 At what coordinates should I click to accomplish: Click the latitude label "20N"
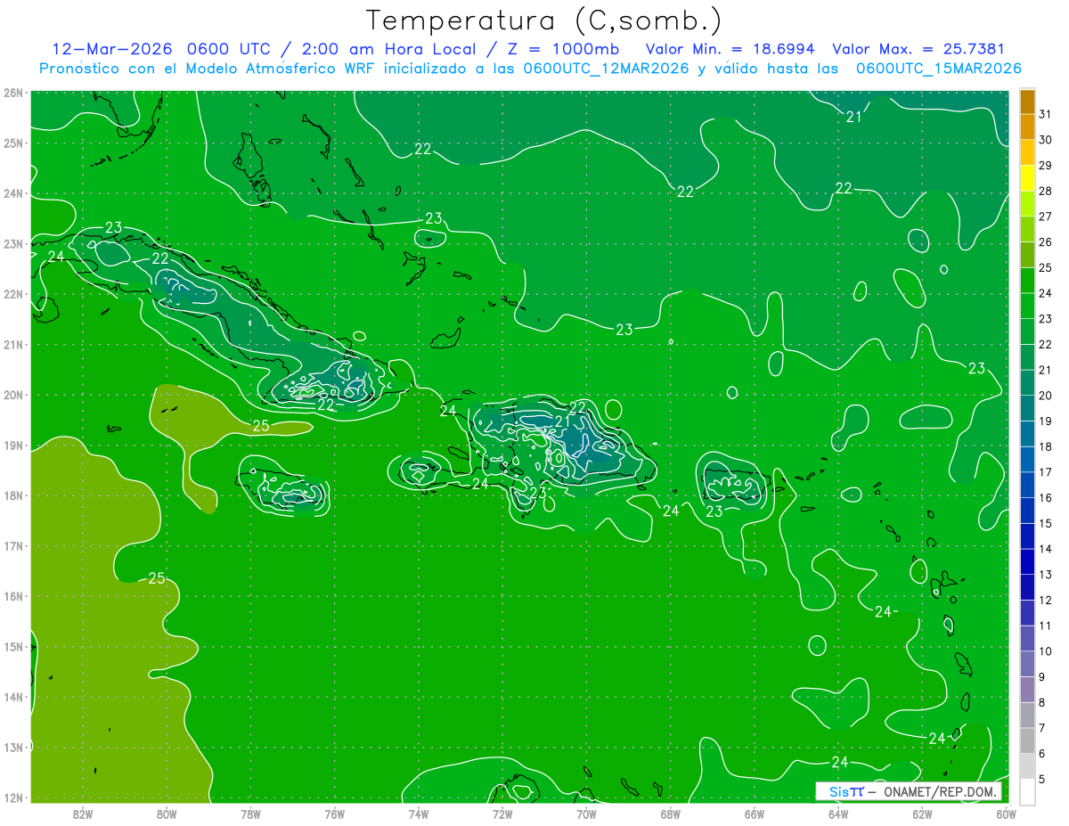pyautogui.click(x=13, y=395)
